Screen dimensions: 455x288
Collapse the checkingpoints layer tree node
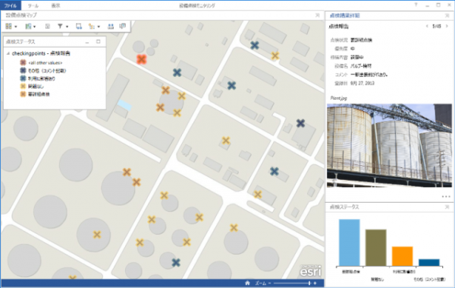pyautogui.click(x=8, y=53)
